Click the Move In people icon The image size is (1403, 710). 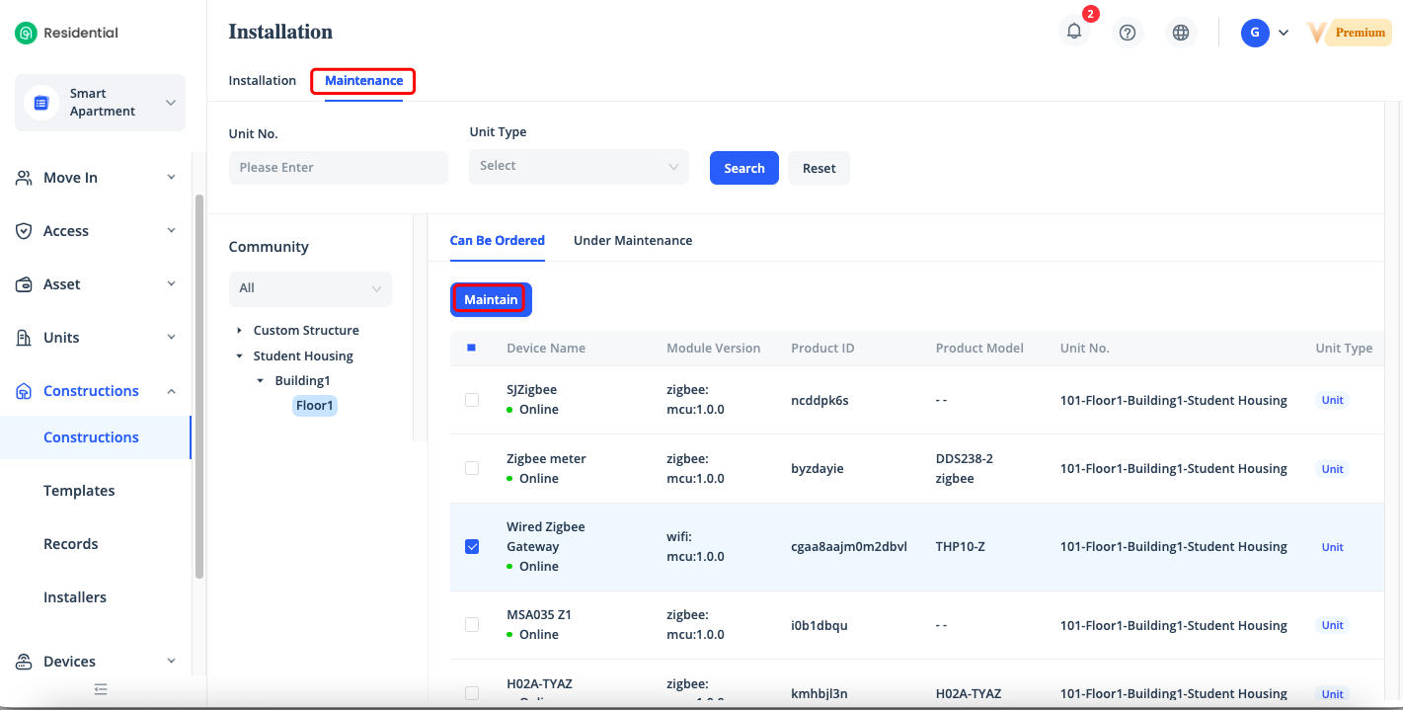tap(25, 178)
